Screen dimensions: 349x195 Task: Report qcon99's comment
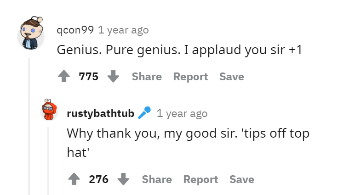[x=190, y=77]
